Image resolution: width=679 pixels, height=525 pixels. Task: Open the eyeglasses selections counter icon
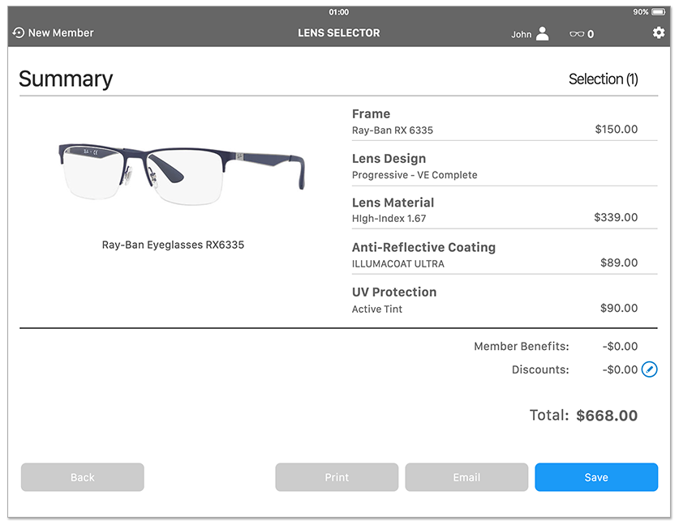click(x=577, y=34)
